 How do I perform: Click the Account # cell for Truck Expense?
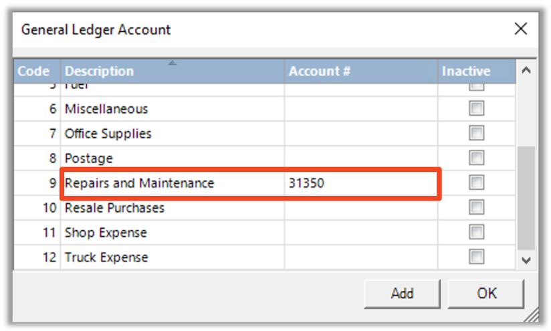(361, 257)
